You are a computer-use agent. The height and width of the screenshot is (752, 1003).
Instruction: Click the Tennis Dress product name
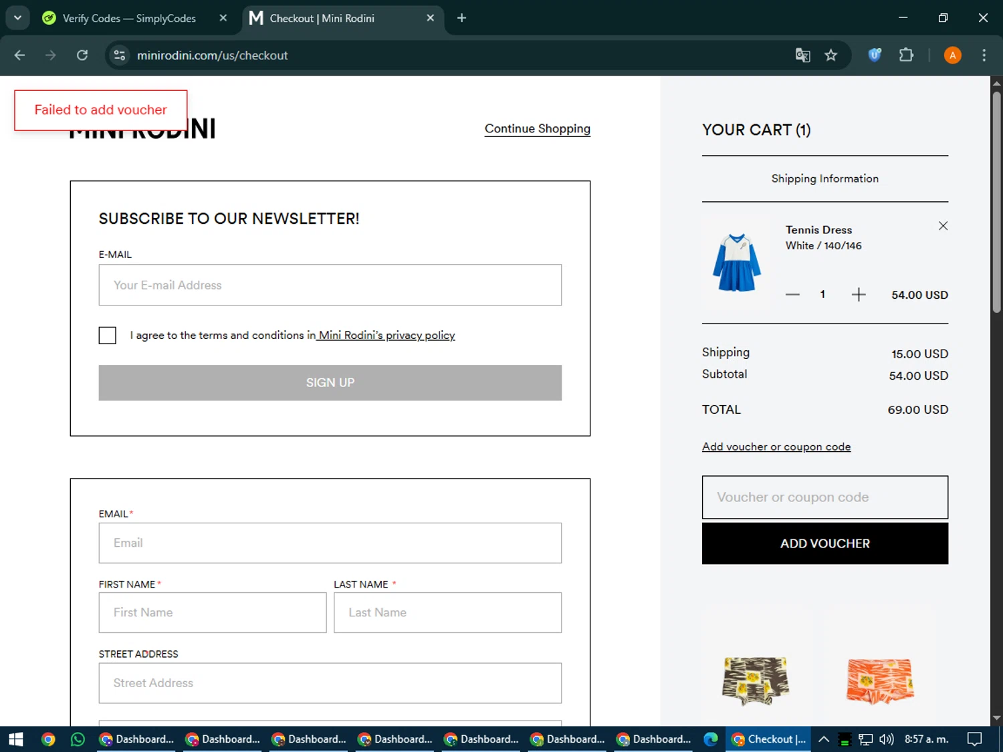click(x=818, y=230)
